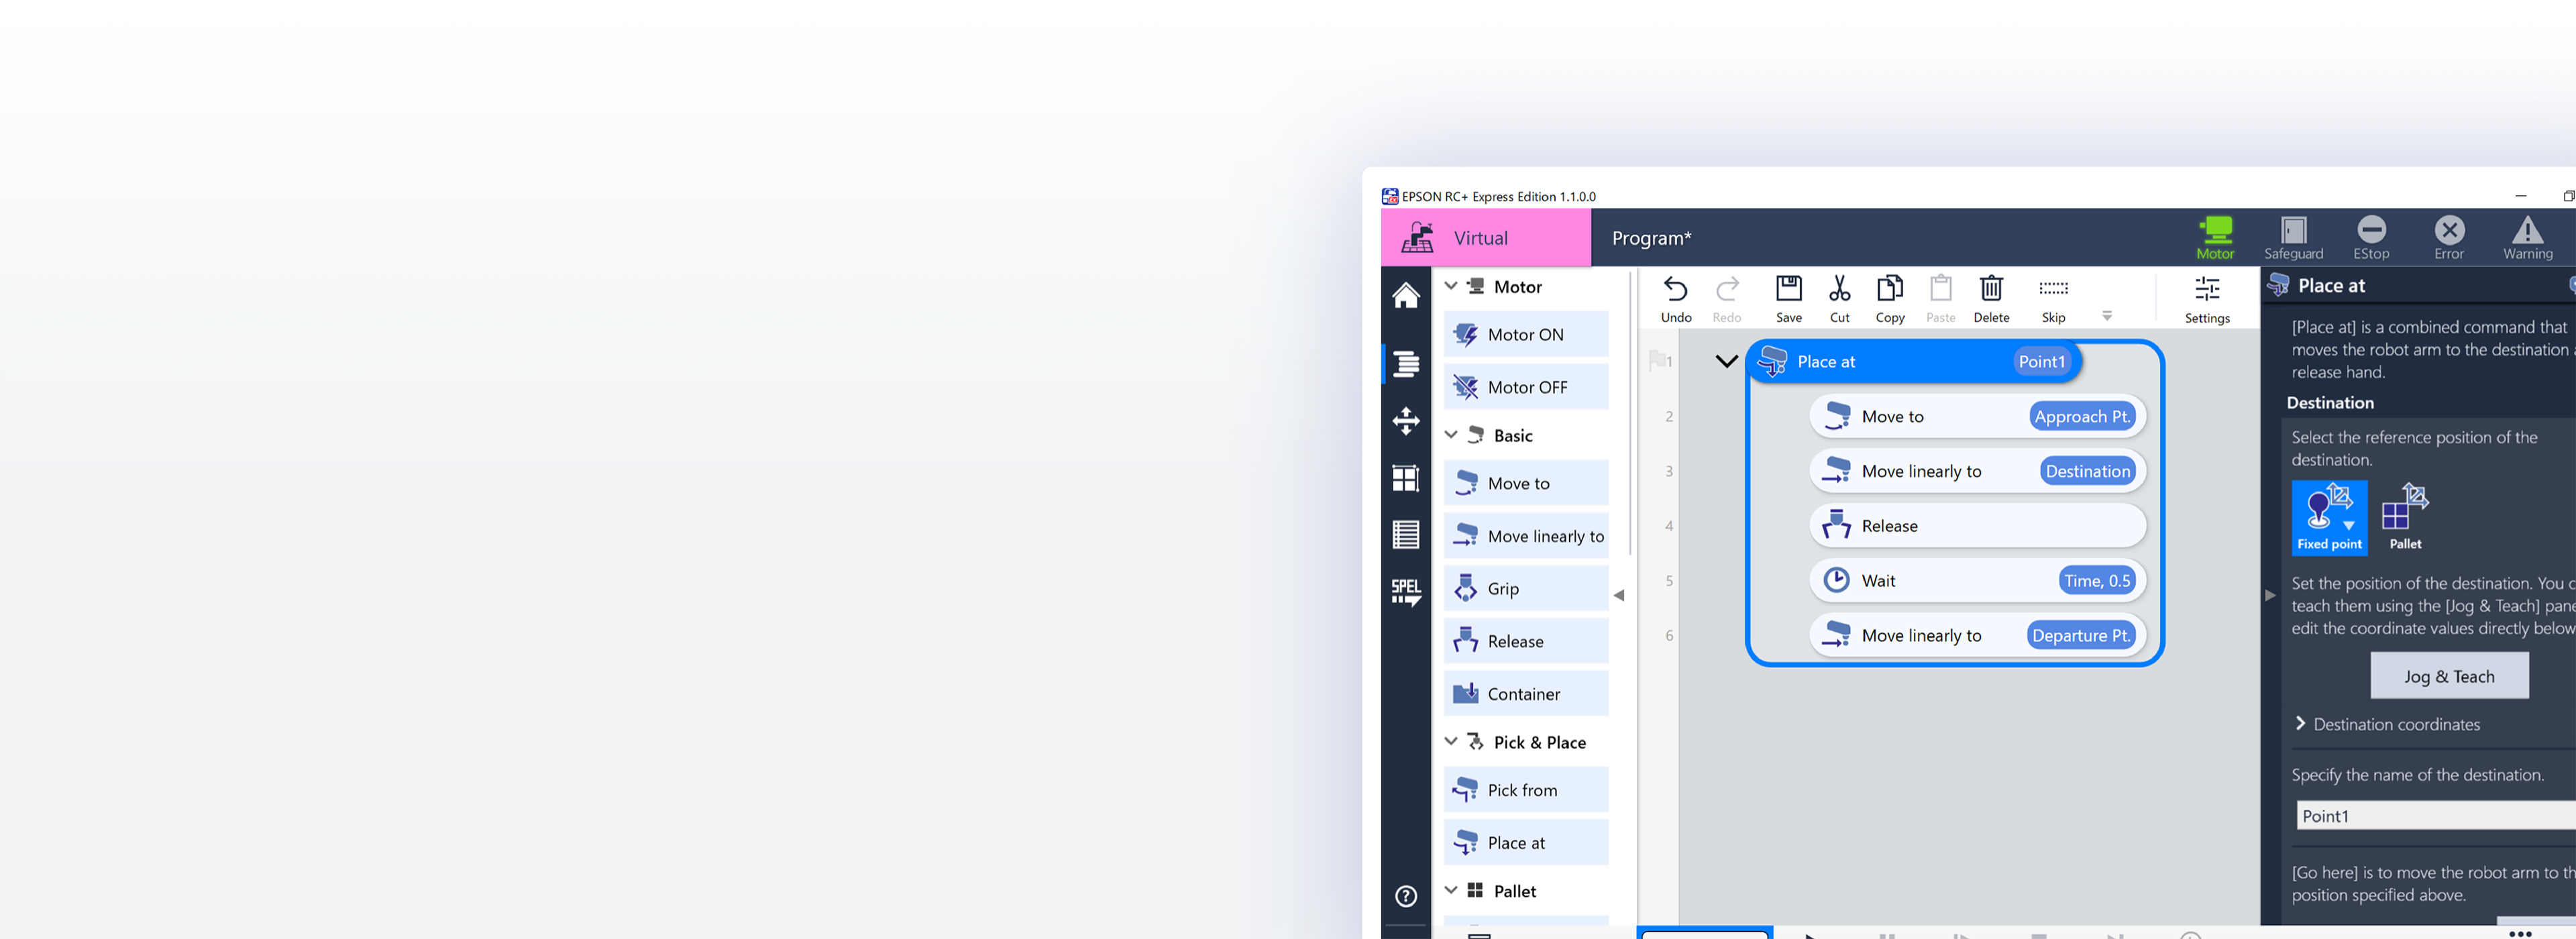2576x939 pixels.
Task: Open the SPEL editor sidebar icon
Action: [x=1405, y=592]
